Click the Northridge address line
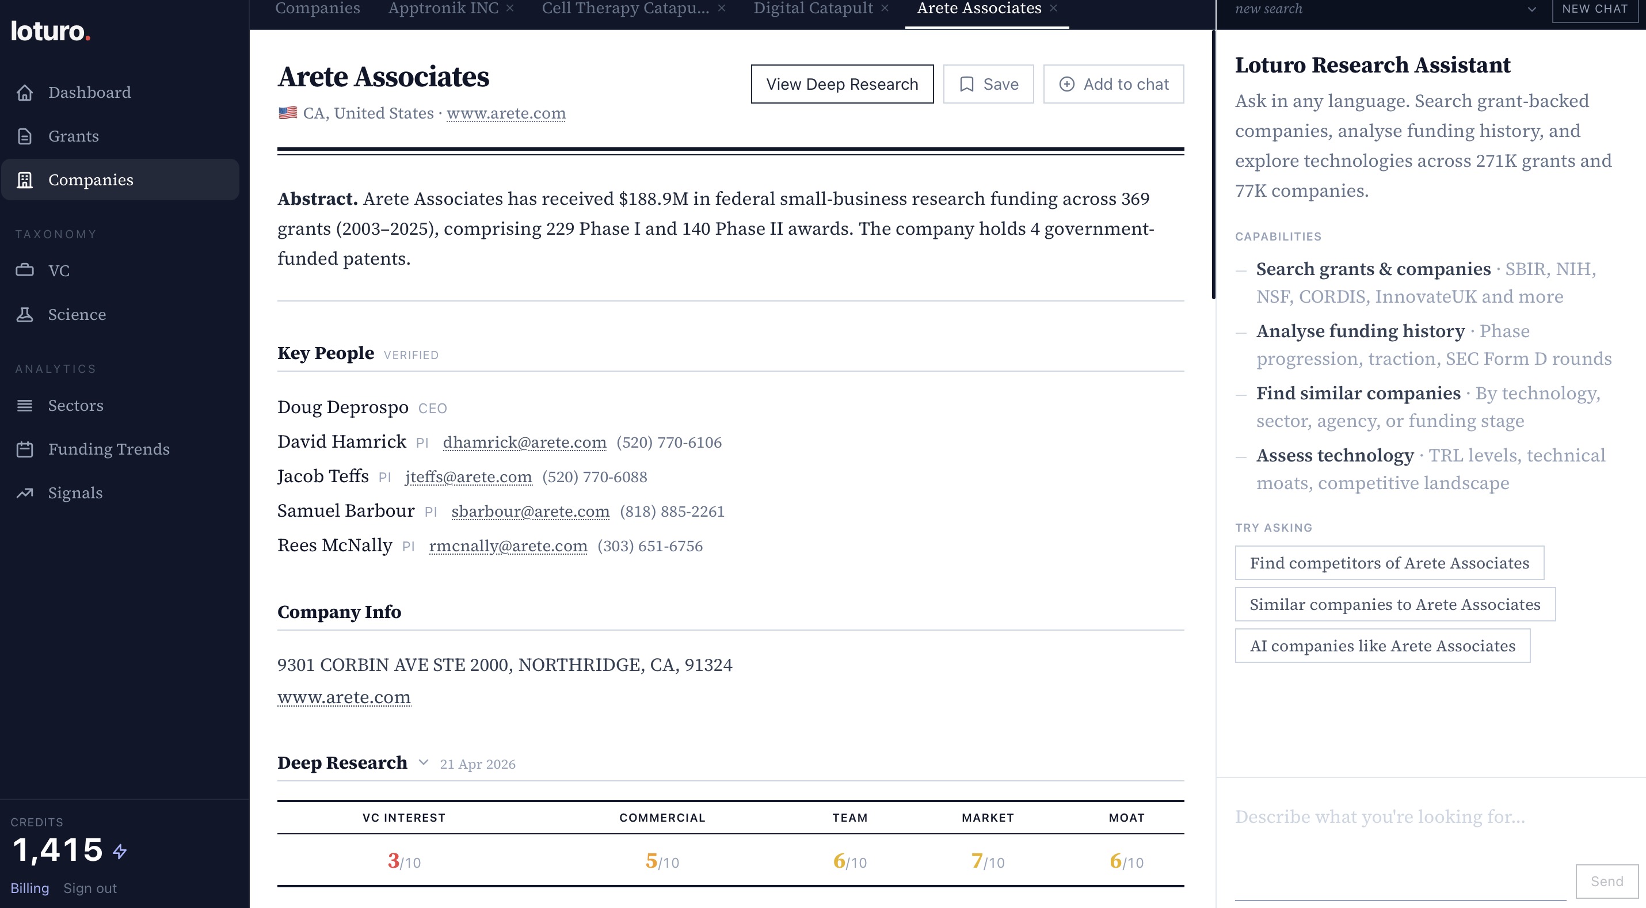 point(505,665)
